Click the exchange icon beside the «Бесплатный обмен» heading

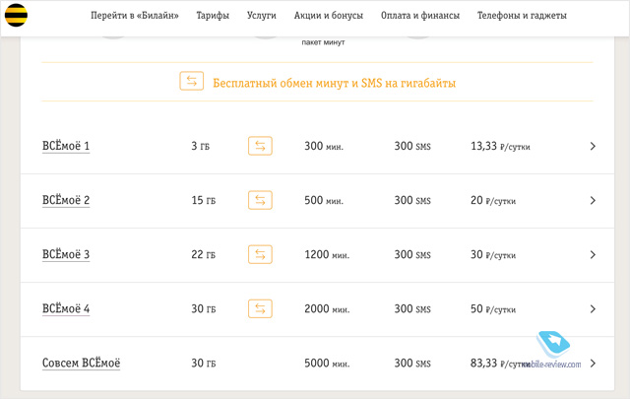191,81
